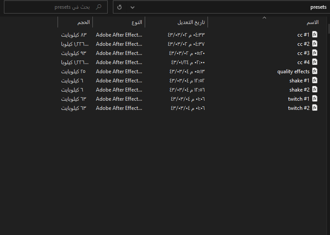The width and height of the screenshot is (330, 235).
Task: Click the shake #1 preset icon
Action: click(x=315, y=80)
